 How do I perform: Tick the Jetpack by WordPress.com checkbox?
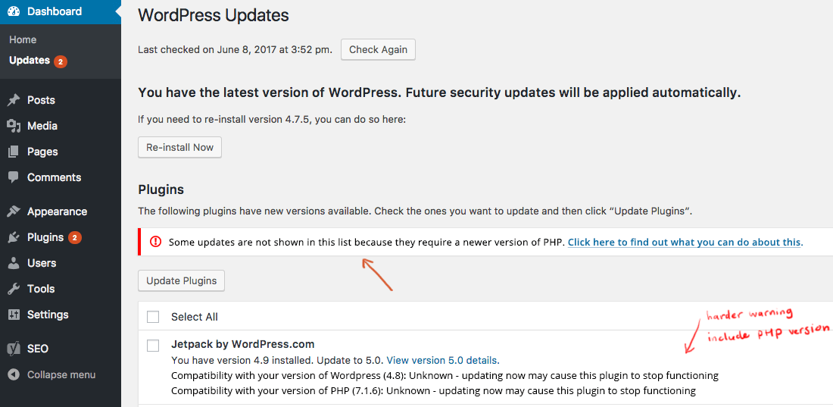click(153, 346)
